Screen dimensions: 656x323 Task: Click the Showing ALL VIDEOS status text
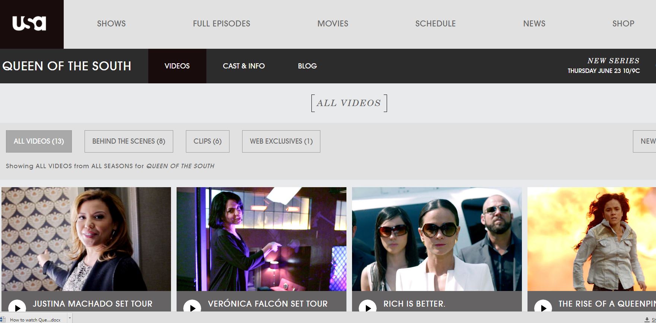point(110,166)
